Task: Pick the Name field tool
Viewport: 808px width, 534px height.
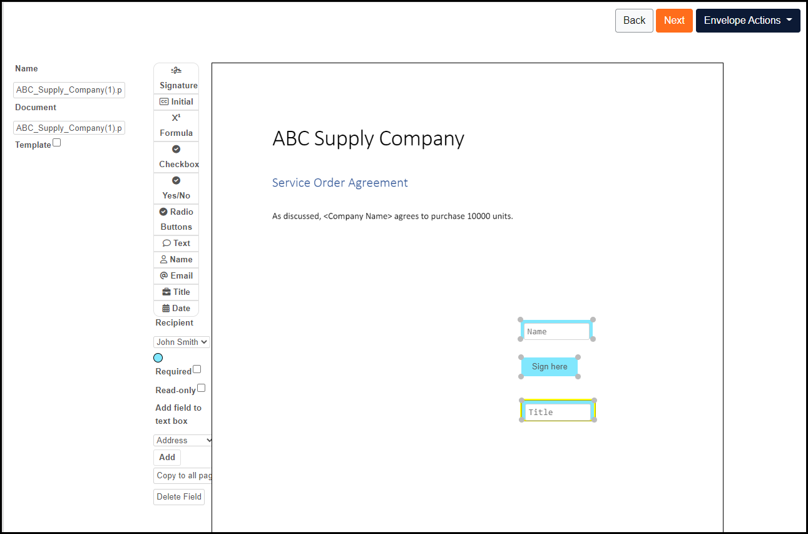Action: coord(176,259)
